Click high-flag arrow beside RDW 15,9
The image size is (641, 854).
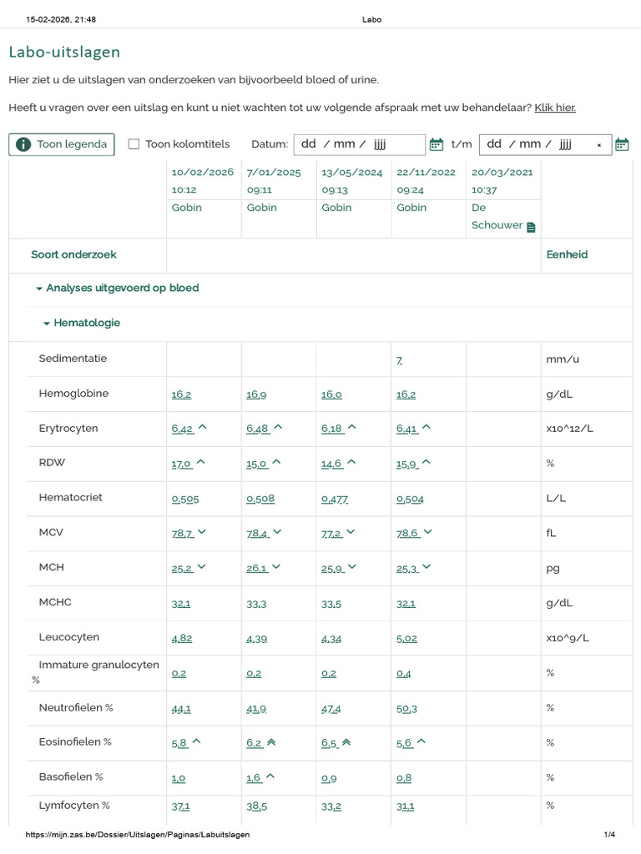426,462
